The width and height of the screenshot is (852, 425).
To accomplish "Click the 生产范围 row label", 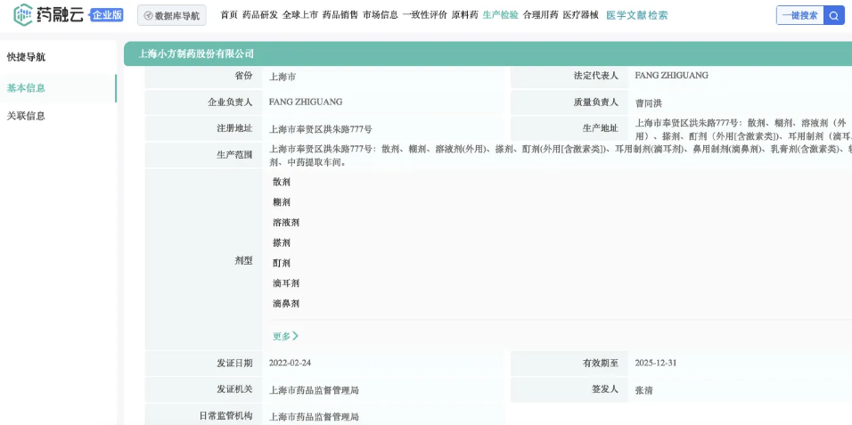I will pos(234,155).
